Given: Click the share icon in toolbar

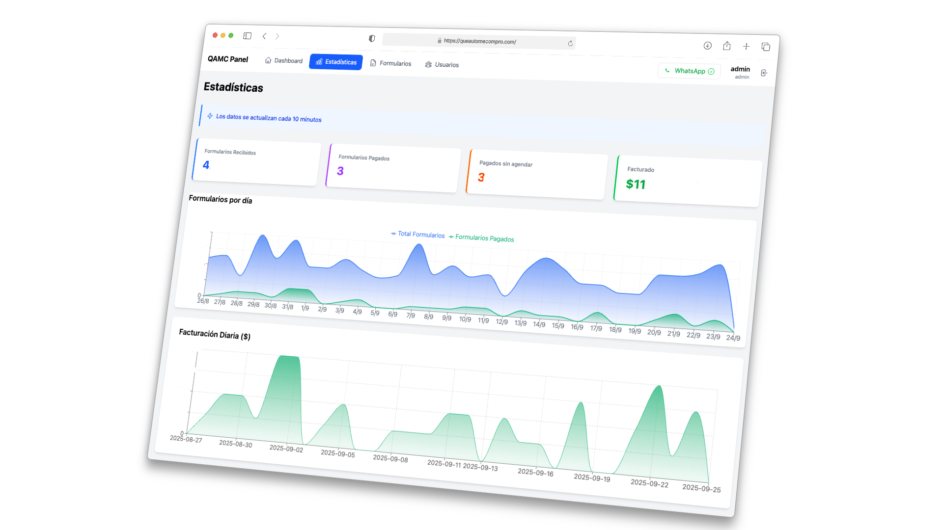Looking at the screenshot, I should (x=727, y=46).
